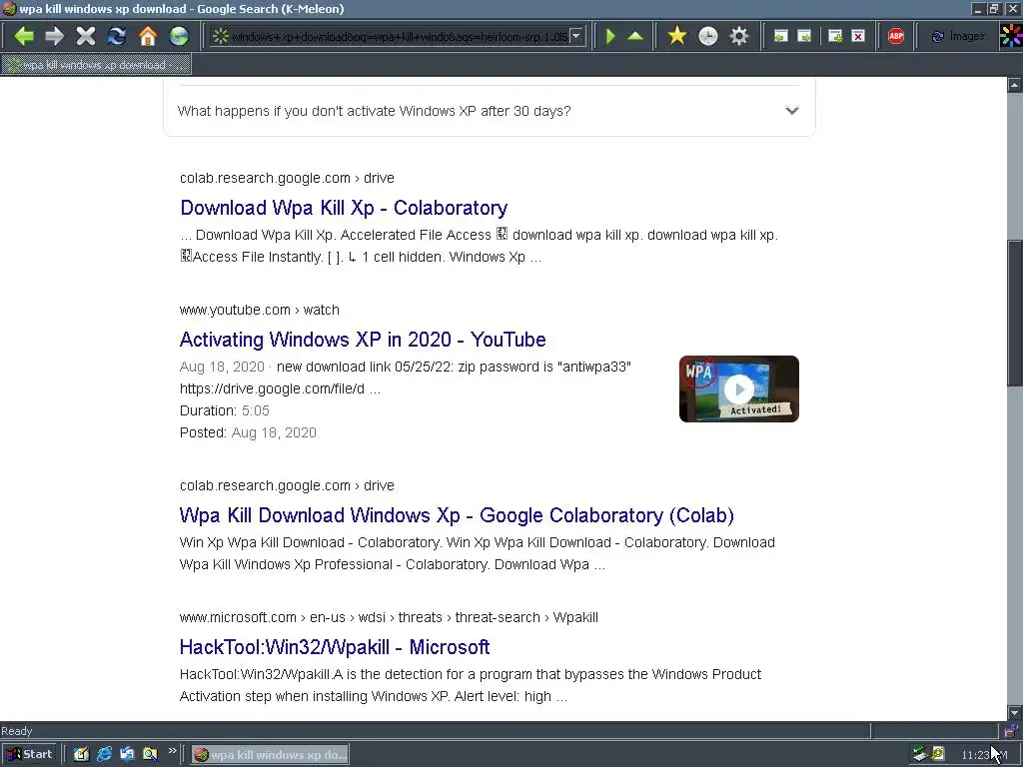Click 'Ready' status bar text

pos(16,731)
